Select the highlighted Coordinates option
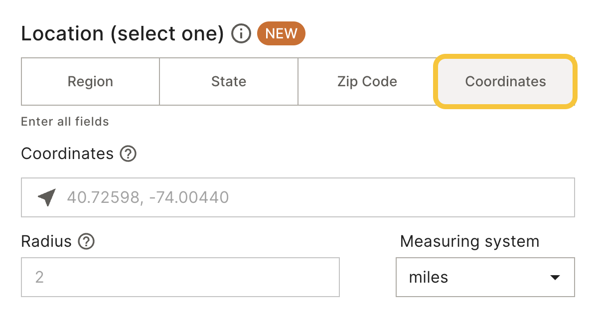 point(505,81)
